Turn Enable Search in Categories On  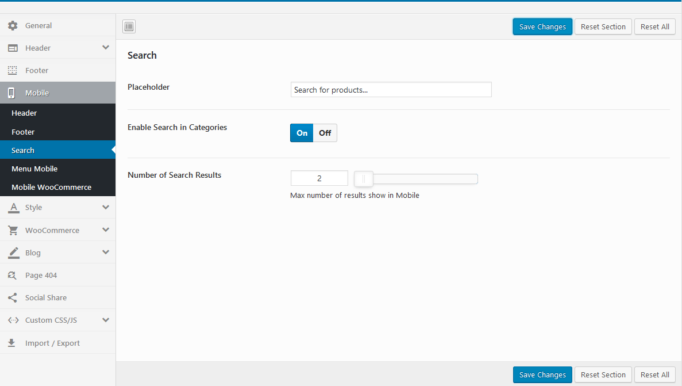pyautogui.click(x=302, y=133)
